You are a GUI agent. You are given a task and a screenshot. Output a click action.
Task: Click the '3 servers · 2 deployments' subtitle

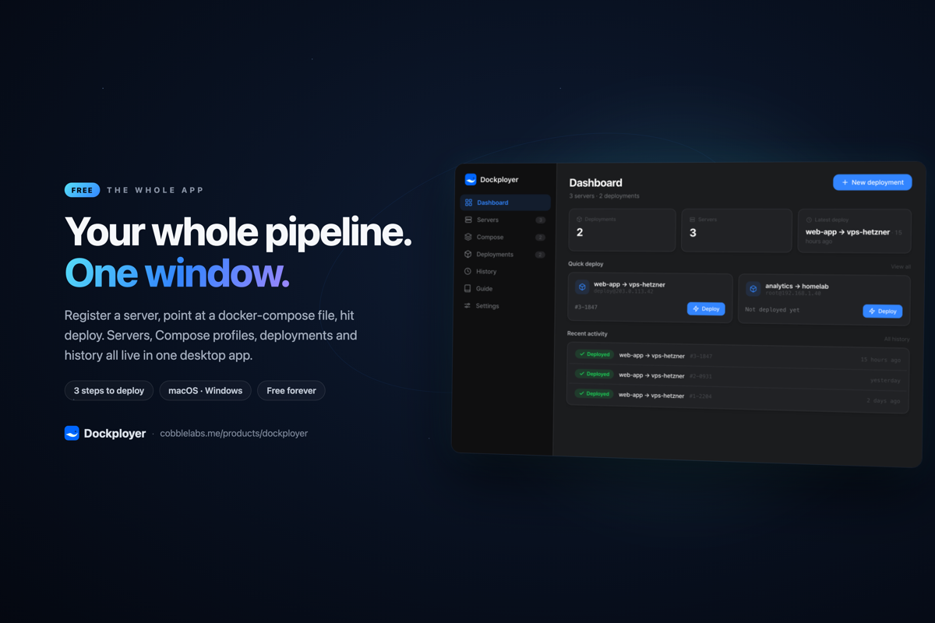pos(604,196)
